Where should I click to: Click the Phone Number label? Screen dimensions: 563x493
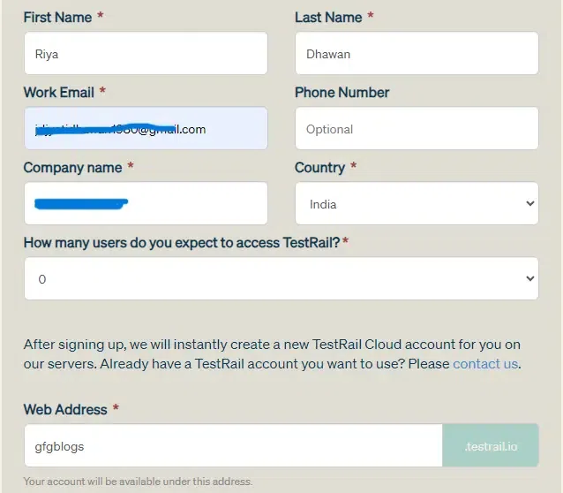(342, 93)
